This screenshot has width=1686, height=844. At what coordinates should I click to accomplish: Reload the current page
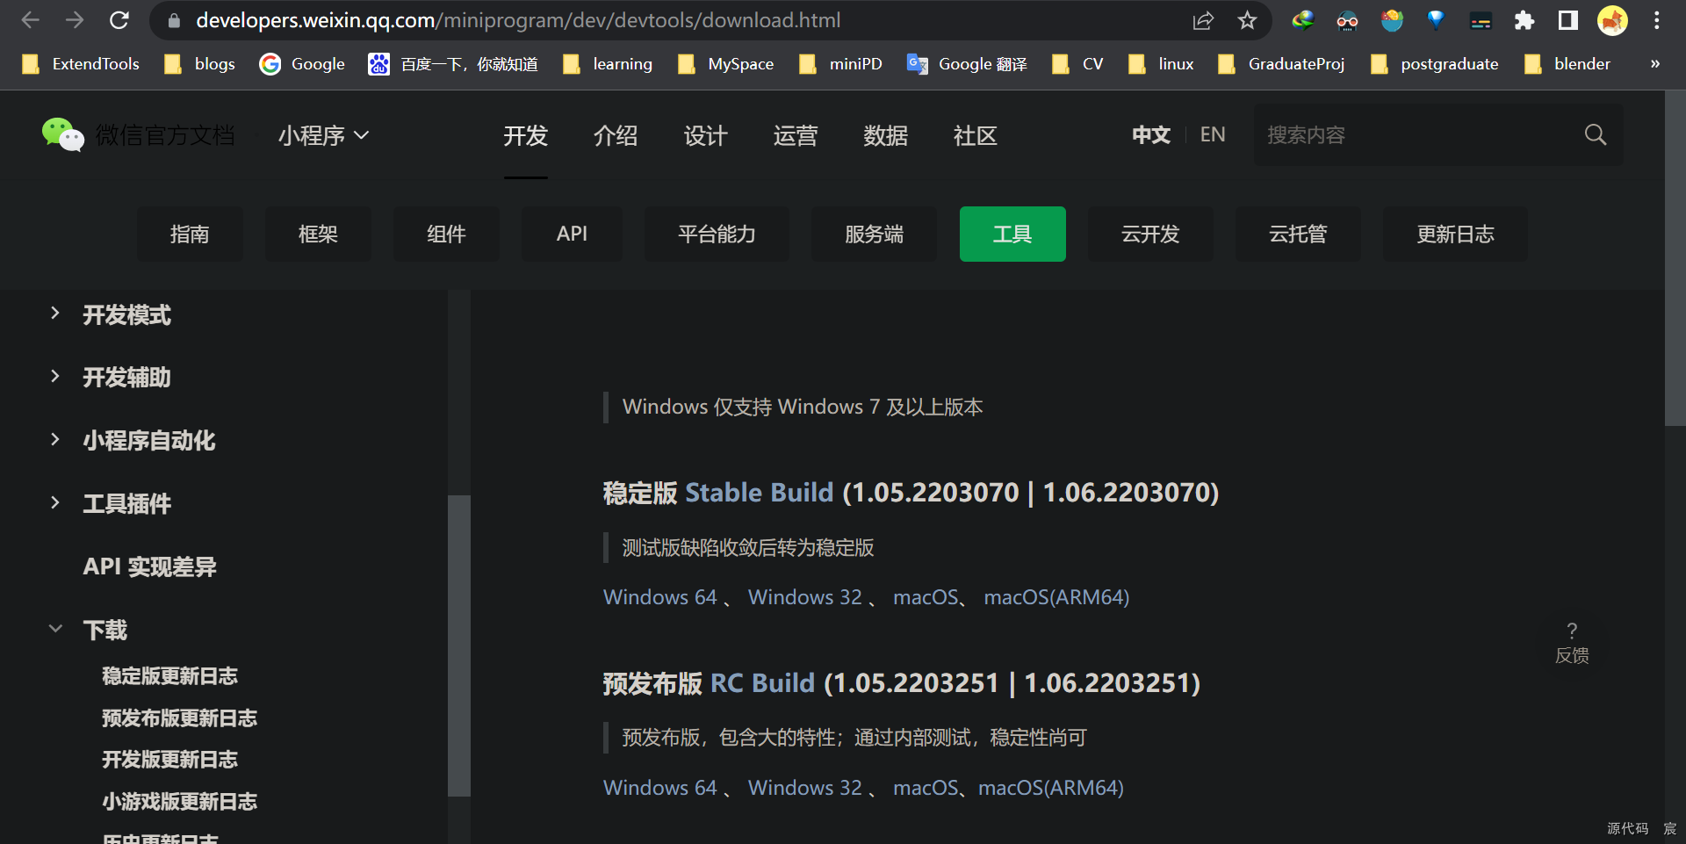pos(120,20)
